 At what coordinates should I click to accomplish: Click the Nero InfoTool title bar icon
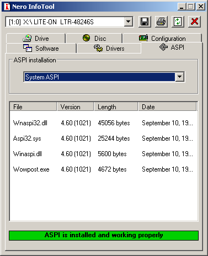[x=7, y=7]
